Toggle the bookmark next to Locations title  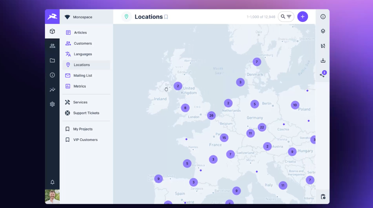[166, 17]
